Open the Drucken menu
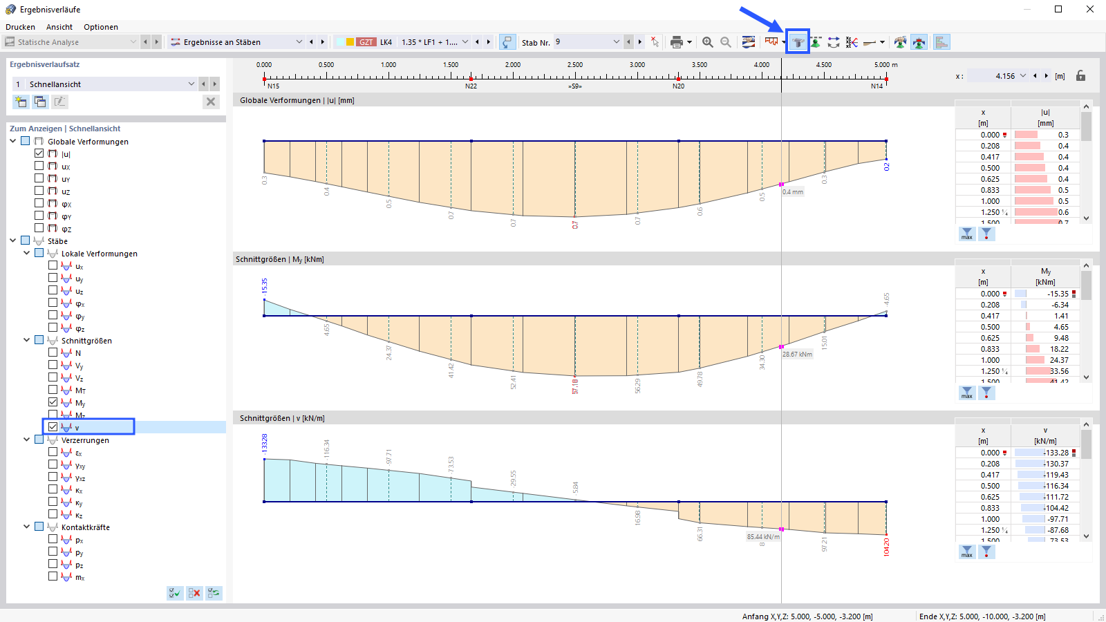1106x622 pixels. tap(20, 27)
